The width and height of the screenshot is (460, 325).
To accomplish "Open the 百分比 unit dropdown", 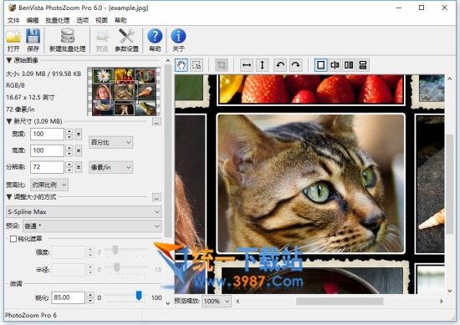I will pos(110,142).
